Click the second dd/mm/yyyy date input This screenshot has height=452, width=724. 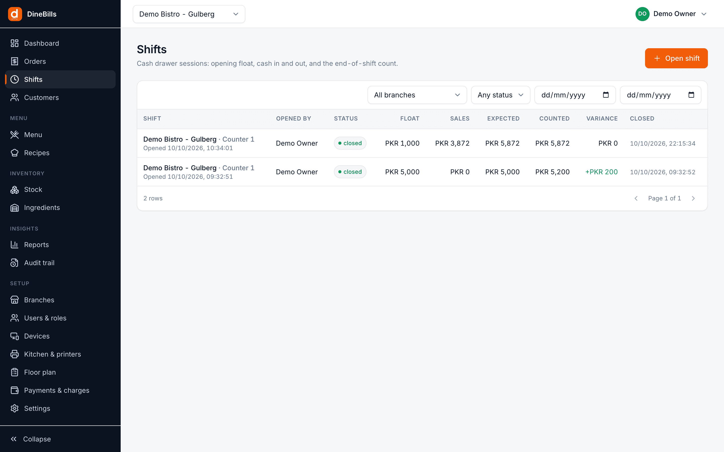tap(660, 95)
